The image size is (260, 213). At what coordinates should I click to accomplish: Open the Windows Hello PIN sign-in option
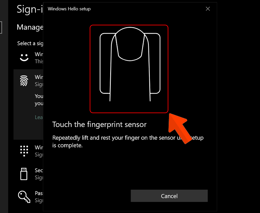(x=32, y=151)
